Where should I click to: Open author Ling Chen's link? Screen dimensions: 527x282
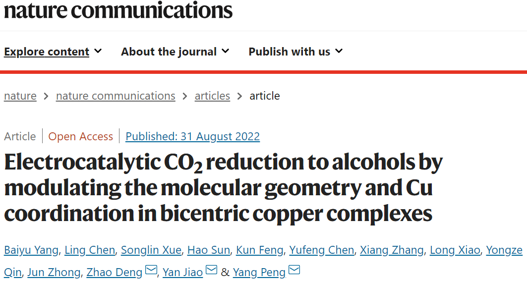point(90,250)
